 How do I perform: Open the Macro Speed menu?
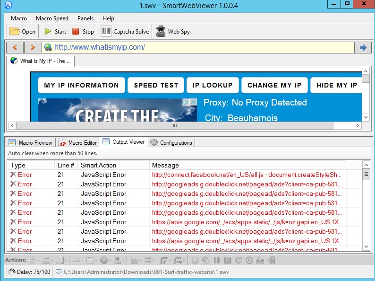pyautogui.click(x=52, y=18)
